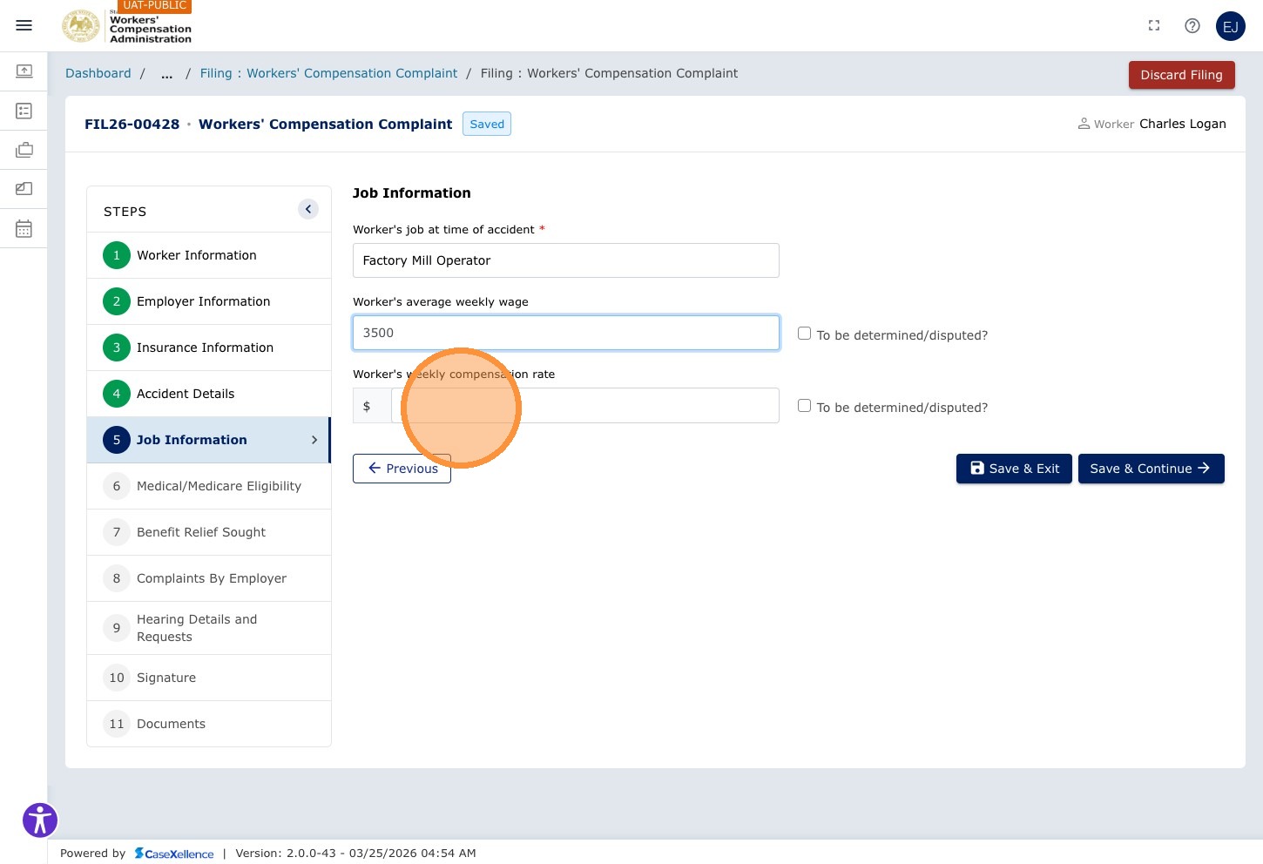Open the Dashboard breadcrumb link
The image size is (1263, 864).
point(98,73)
